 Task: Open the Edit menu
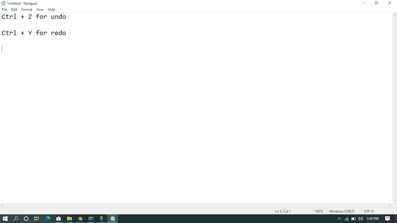(14, 9)
